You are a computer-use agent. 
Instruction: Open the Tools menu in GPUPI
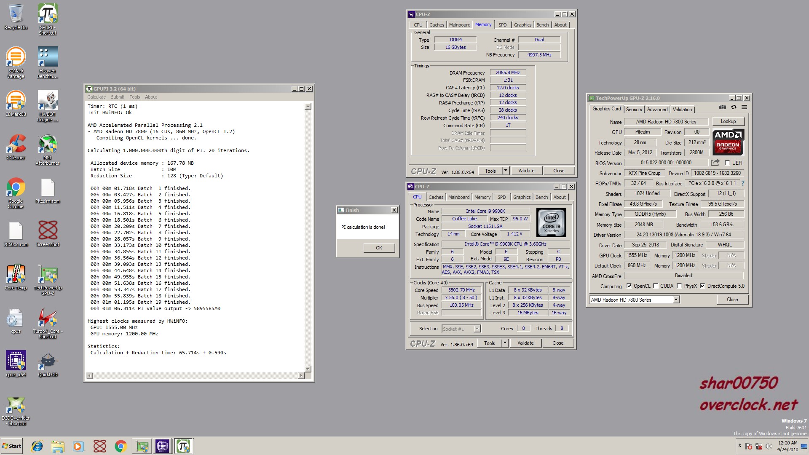point(135,97)
